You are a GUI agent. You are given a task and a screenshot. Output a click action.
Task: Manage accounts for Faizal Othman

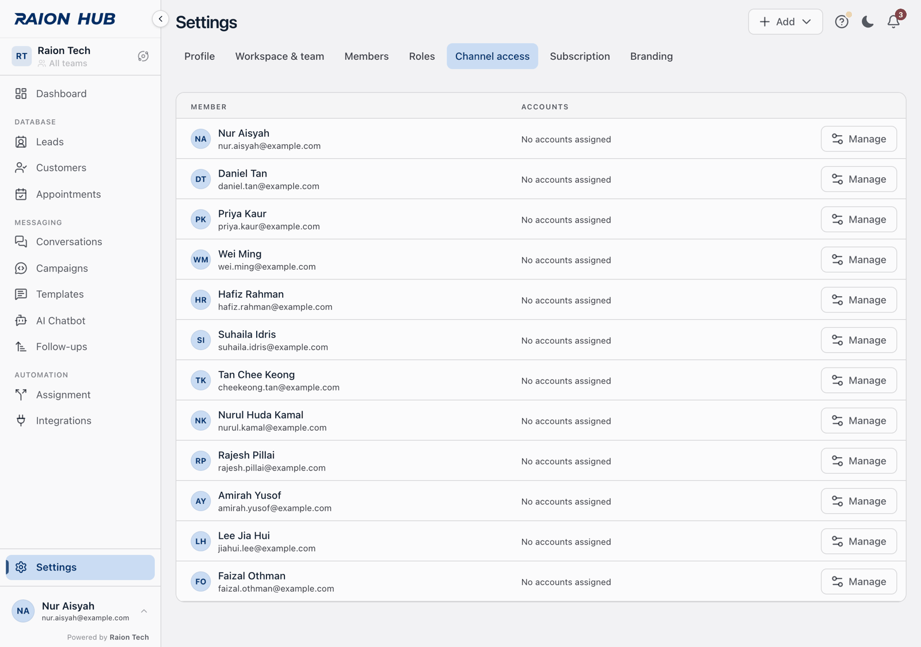(x=858, y=582)
